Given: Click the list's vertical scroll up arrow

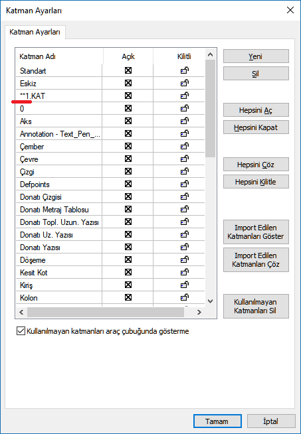Looking at the screenshot, I should (x=211, y=55).
